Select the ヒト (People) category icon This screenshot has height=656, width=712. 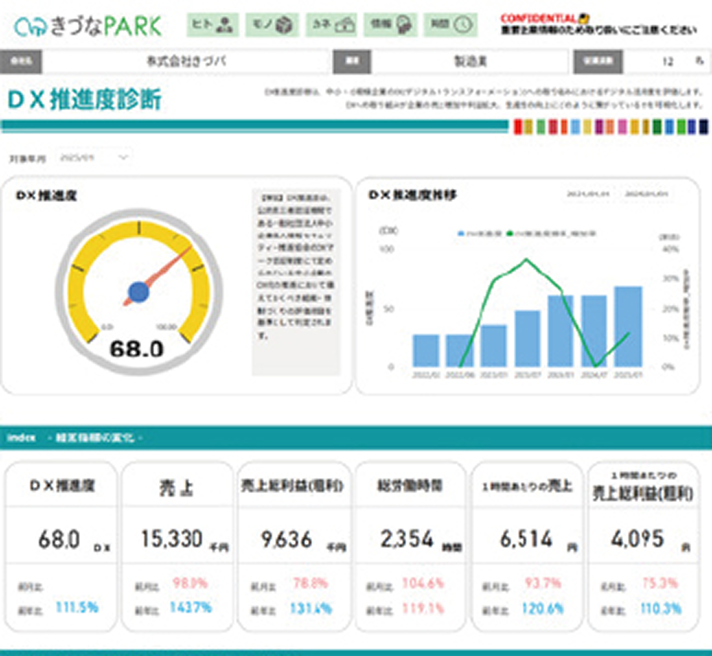(x=214, y=26)
